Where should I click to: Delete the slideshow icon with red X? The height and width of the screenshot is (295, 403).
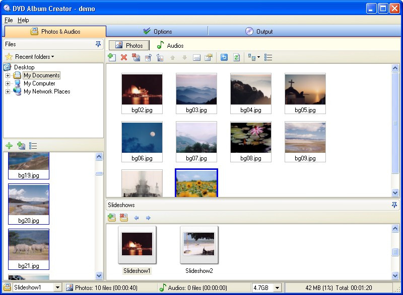tap(123, 218)
